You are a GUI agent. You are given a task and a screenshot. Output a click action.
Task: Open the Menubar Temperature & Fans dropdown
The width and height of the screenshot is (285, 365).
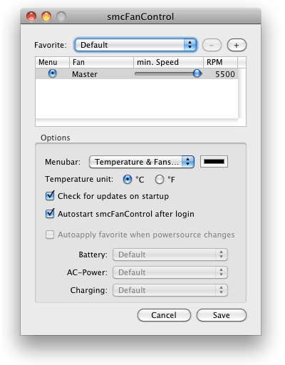point(142,162)
